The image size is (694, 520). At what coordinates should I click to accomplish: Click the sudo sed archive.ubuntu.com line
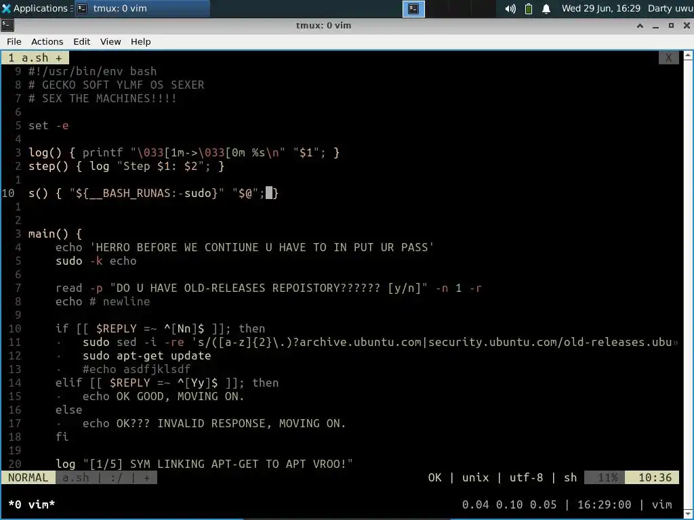coord(380,342)
